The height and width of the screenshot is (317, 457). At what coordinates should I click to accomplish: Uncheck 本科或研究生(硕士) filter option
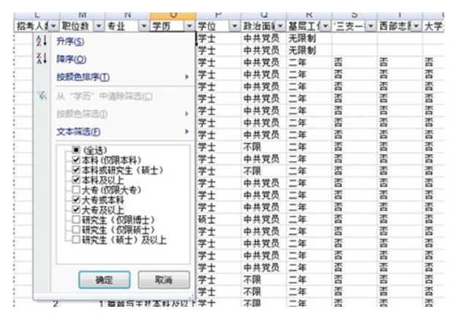(x=76, y=169)
